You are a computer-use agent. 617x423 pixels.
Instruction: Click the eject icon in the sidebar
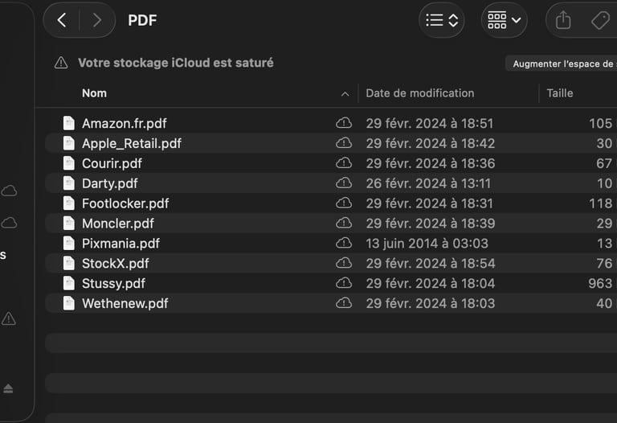8,388
